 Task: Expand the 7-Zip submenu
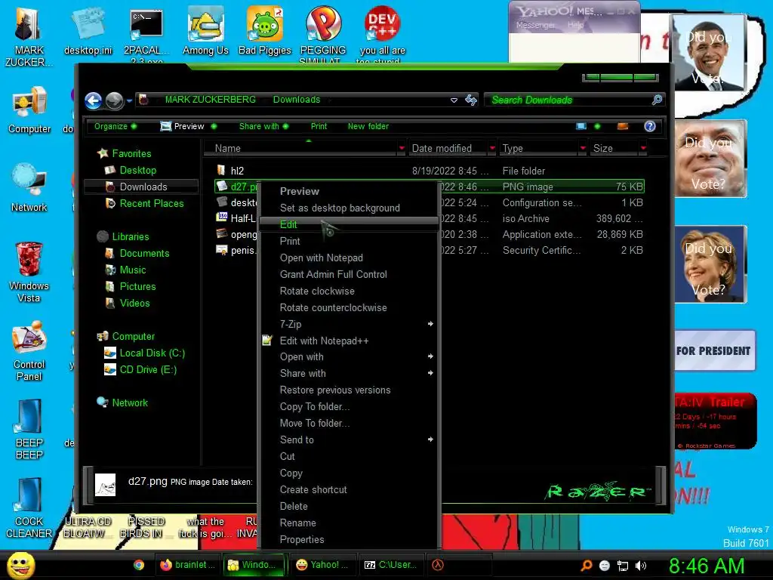pyautogui.click(x=348, y=324)
